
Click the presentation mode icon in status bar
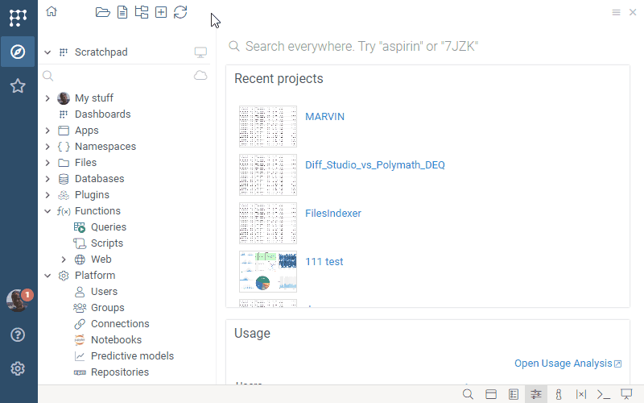[626, 394]
